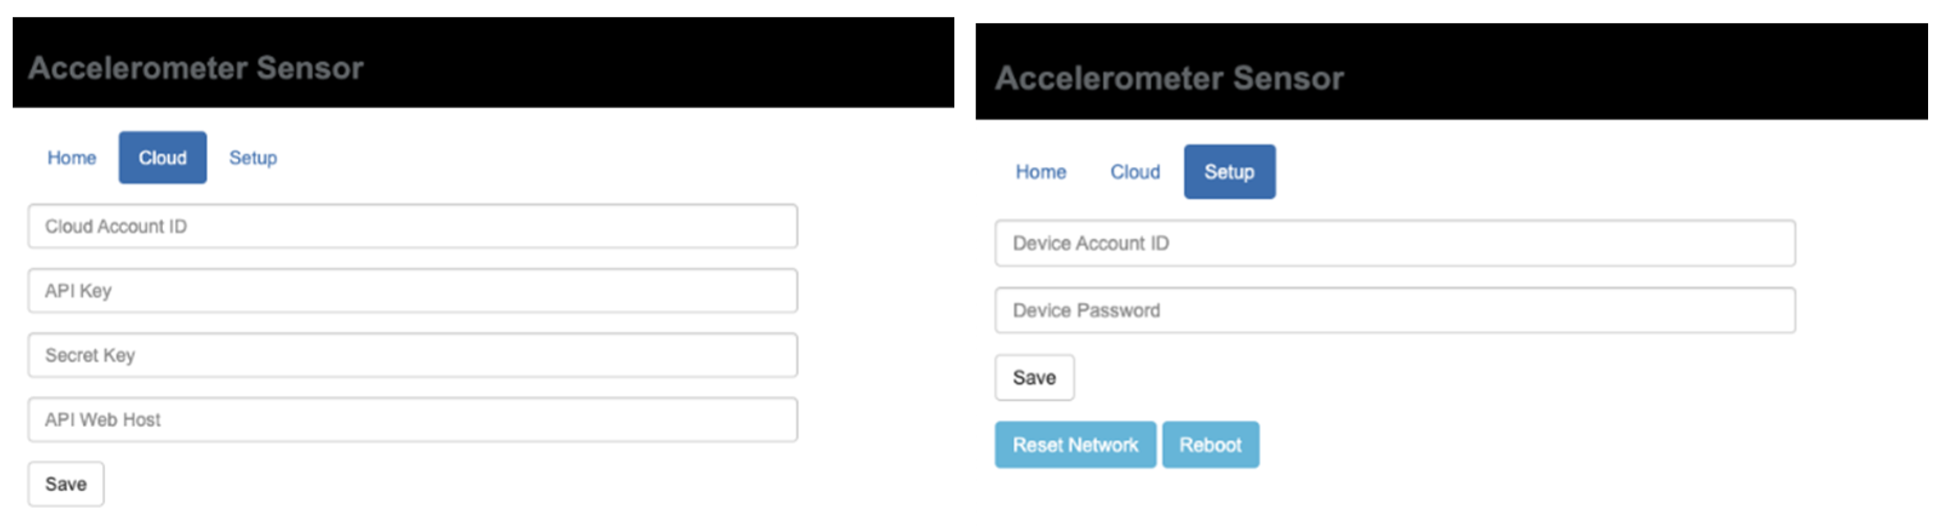
Task: Click into the Secret Key field
Action: [x=412, y=355]
